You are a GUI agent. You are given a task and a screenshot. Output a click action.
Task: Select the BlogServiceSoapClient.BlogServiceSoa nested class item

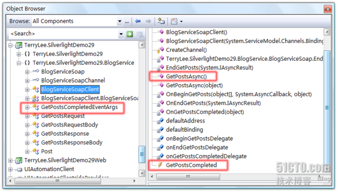(x=90, y=98)
